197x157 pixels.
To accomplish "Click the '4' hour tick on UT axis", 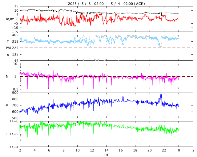I will (34, 150).
